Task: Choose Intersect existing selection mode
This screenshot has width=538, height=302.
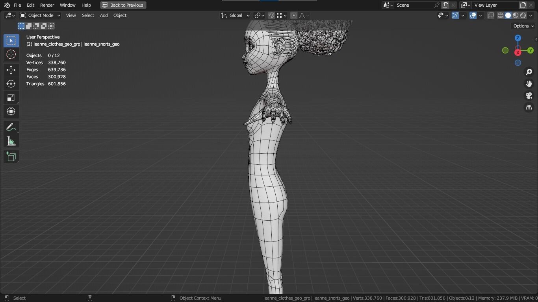Action: (51, 26)
